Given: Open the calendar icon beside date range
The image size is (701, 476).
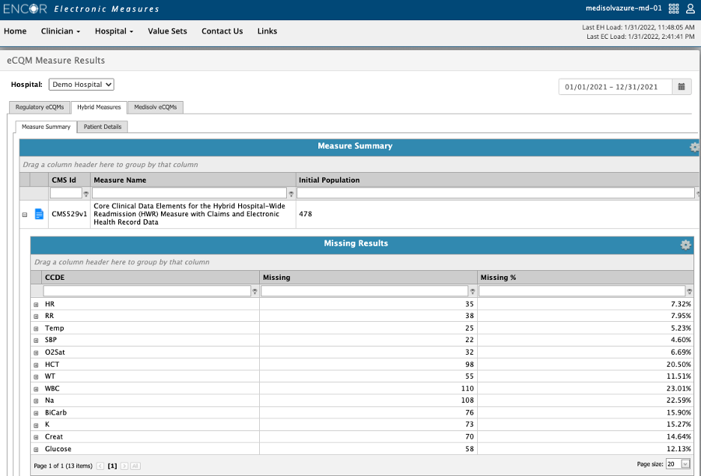Looking at the screenshot, I should 682,86.
